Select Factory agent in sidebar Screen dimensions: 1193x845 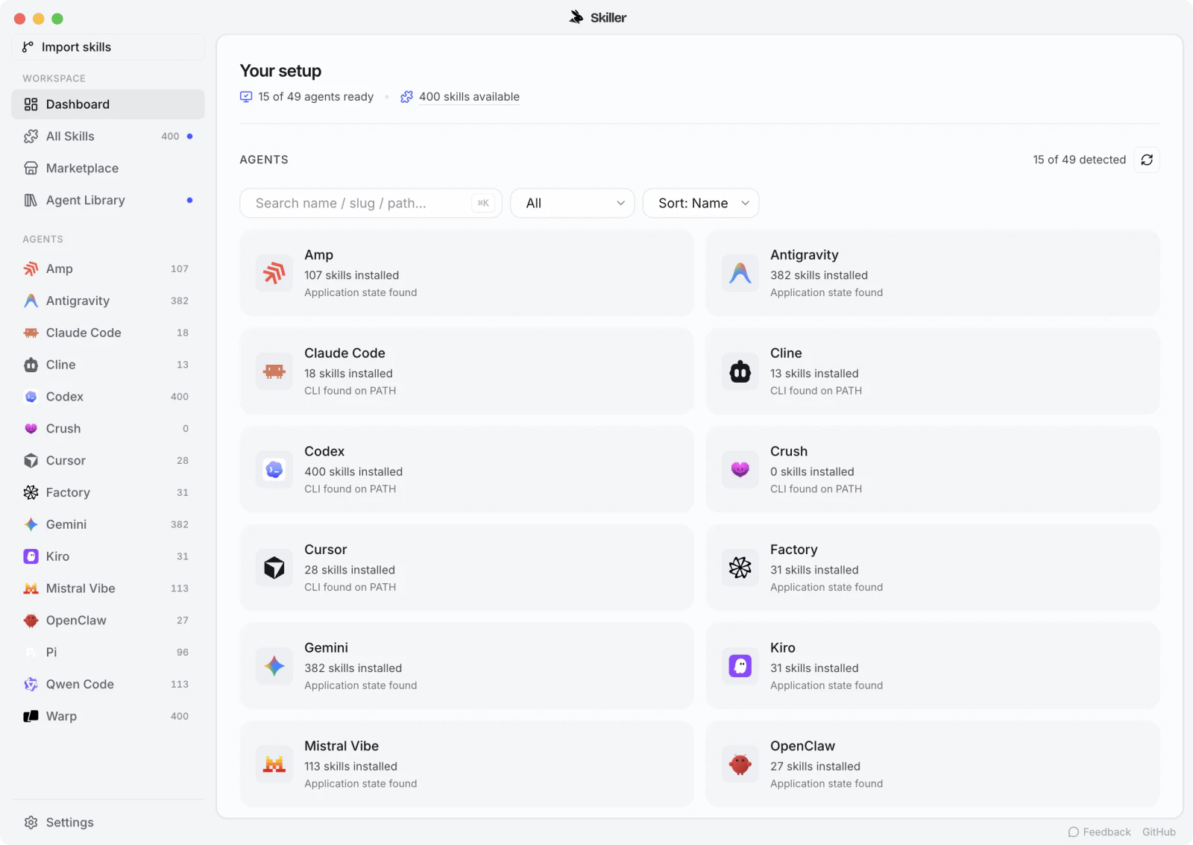click(x=108, y=493)
